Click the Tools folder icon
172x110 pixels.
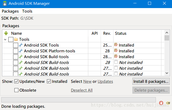pyautogui.click(x=16, y=39)
